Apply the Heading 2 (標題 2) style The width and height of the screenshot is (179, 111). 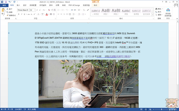116,12
